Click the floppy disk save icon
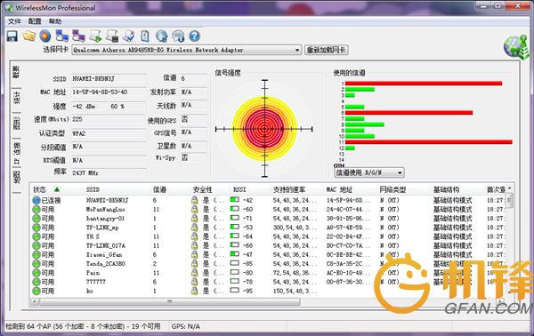The height and width of the screenshot is (336, 534). 12,36
